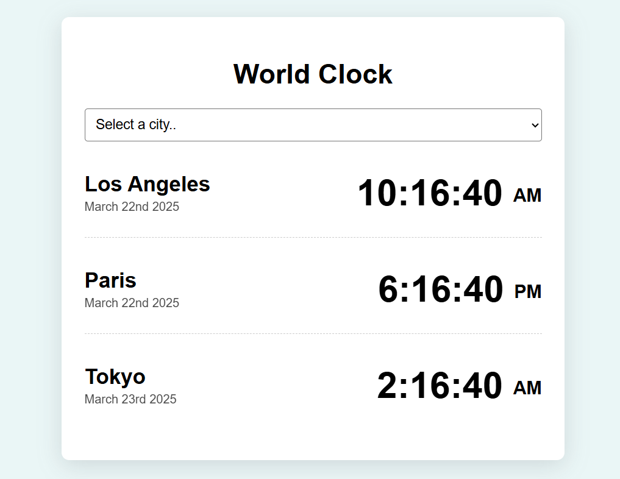Select the March 22nd date under Paris

tap(132, 303)
